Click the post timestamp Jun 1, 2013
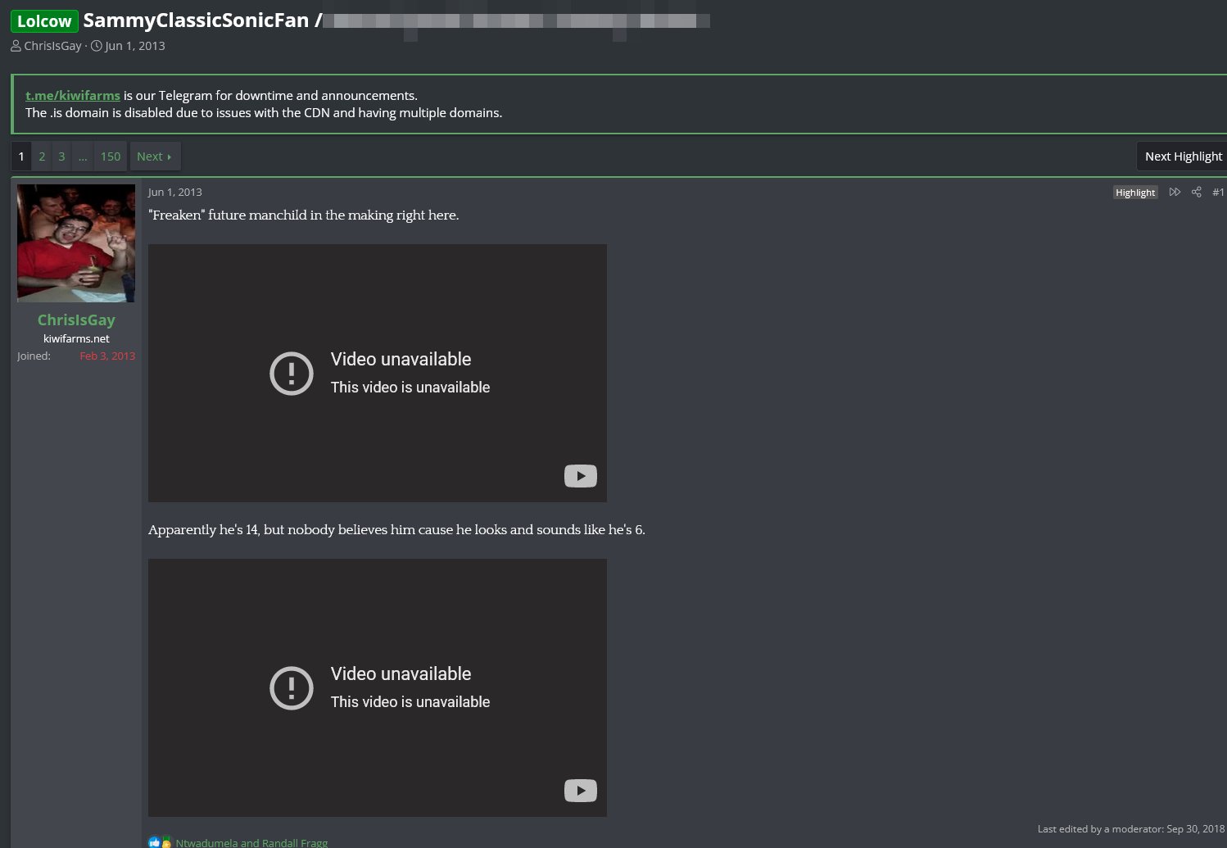 (x=174, y=192)
